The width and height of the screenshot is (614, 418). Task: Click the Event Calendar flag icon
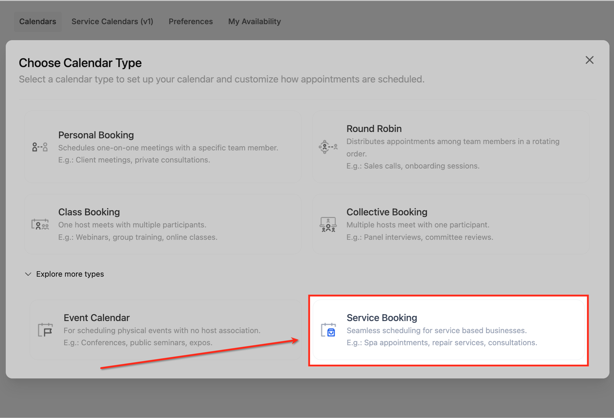click(x=45, y=330)
